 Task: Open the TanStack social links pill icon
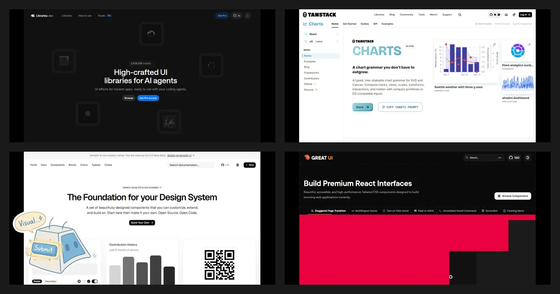(494, 14)
